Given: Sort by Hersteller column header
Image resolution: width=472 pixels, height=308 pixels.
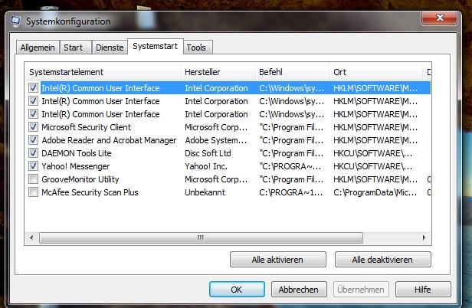Looking at the screenshot, I should coord(218,72).
